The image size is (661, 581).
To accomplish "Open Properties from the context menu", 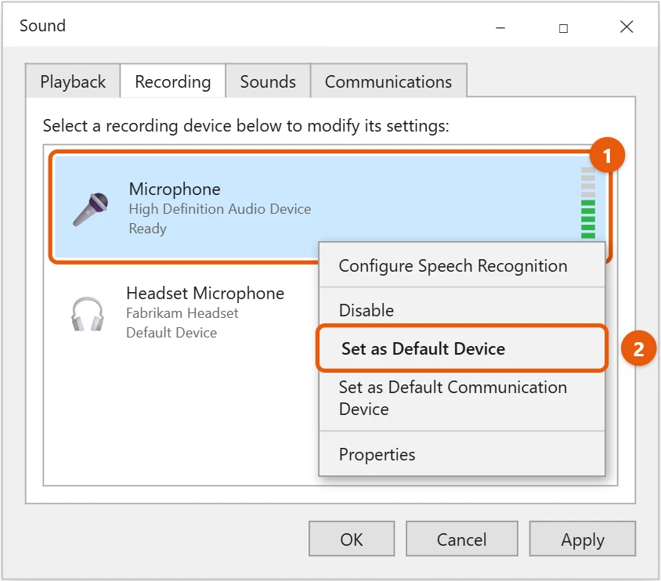I will coord(461,454).
